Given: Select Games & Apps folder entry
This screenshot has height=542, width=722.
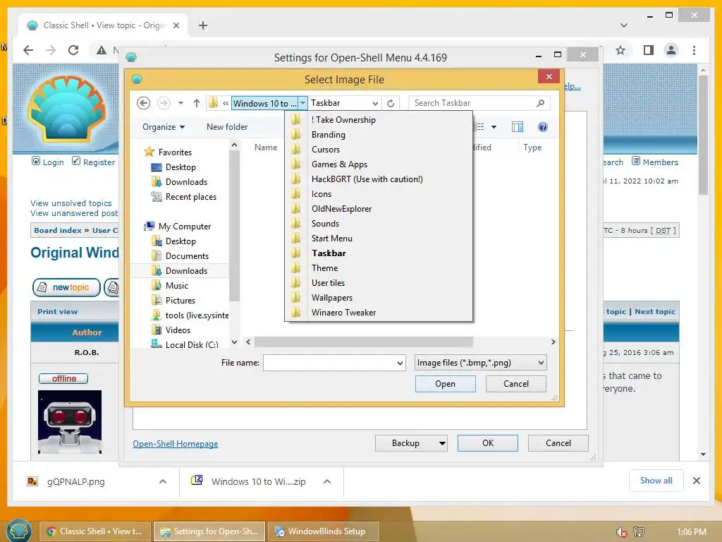Looking at the screenshot, I should (339, 164).
